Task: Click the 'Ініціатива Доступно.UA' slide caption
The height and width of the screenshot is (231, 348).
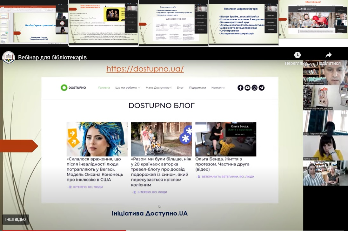Action: click(x=150, y=214)
